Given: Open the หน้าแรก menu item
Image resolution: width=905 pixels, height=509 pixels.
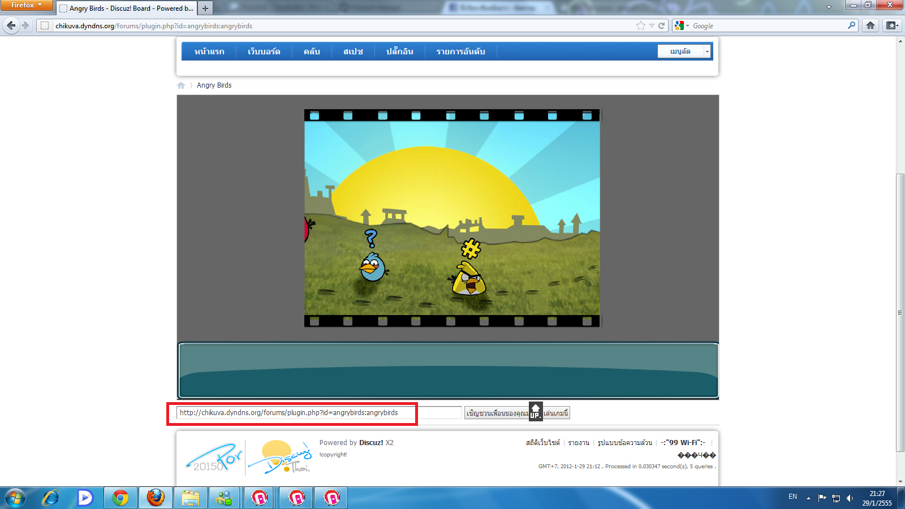Looking at the screenshot, I should click(x=209, y=51).
